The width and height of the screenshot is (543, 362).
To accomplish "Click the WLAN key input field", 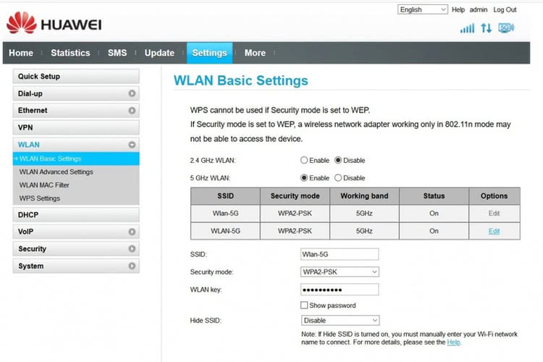I will click(340, 290).
